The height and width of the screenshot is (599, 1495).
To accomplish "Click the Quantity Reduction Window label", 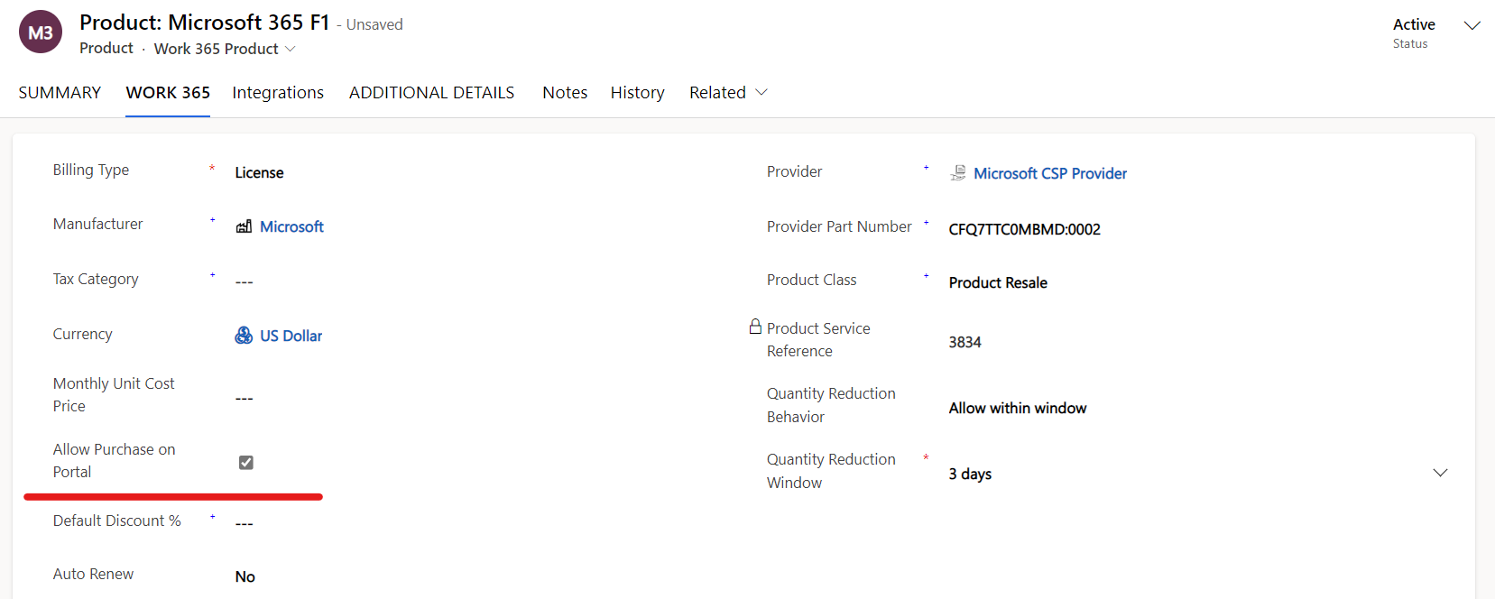I will pos(831,471).
